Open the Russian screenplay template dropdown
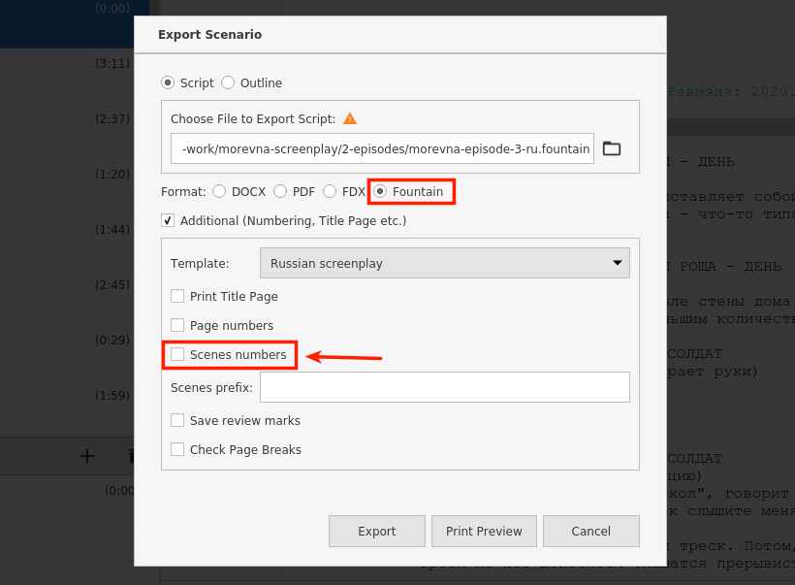 [x=445, y=263]
